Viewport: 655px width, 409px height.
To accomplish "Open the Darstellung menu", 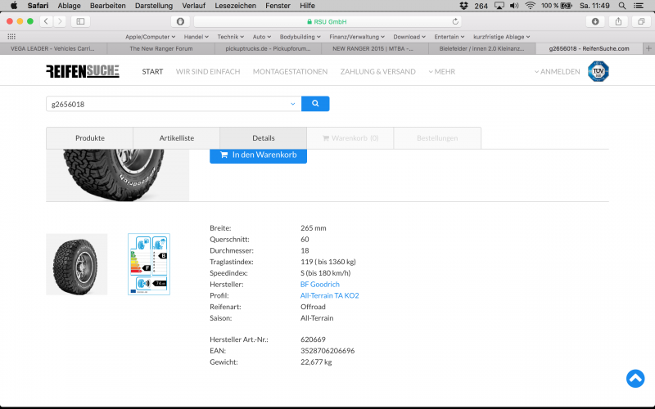I will pos(154,6).
